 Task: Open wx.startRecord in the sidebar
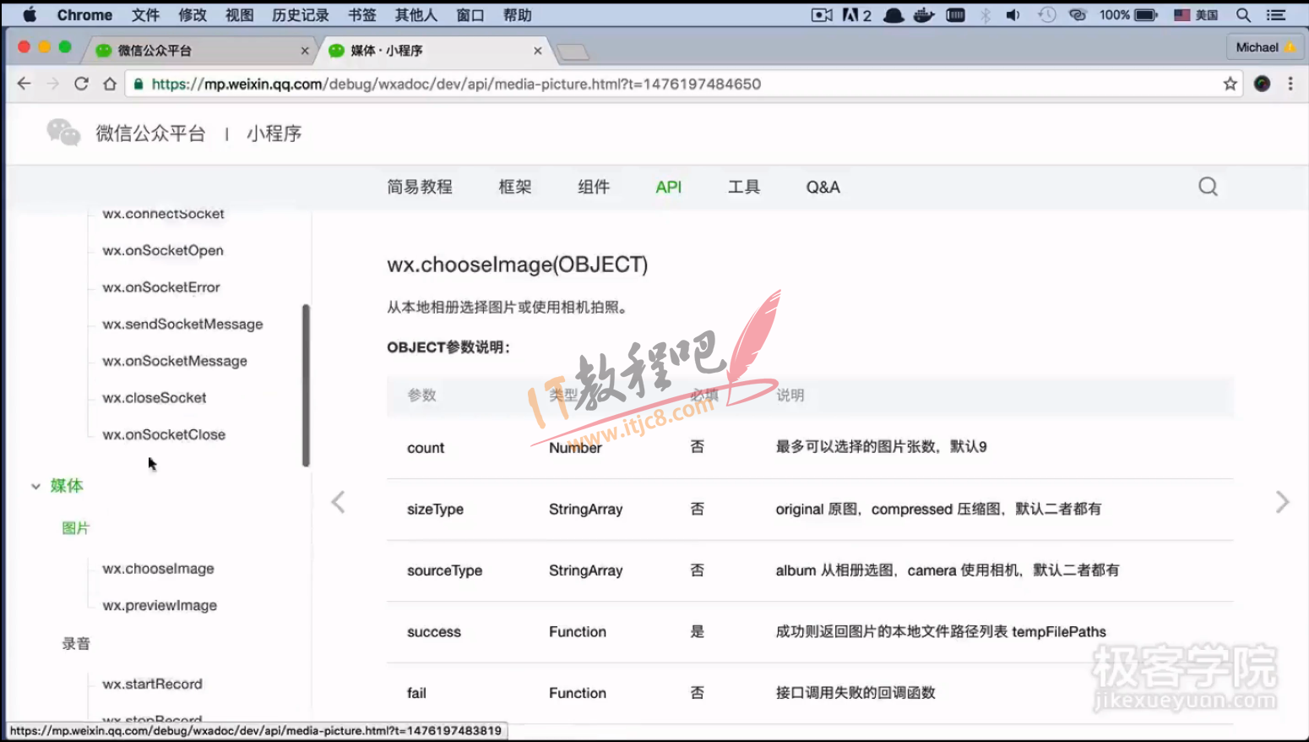(152, 684)
